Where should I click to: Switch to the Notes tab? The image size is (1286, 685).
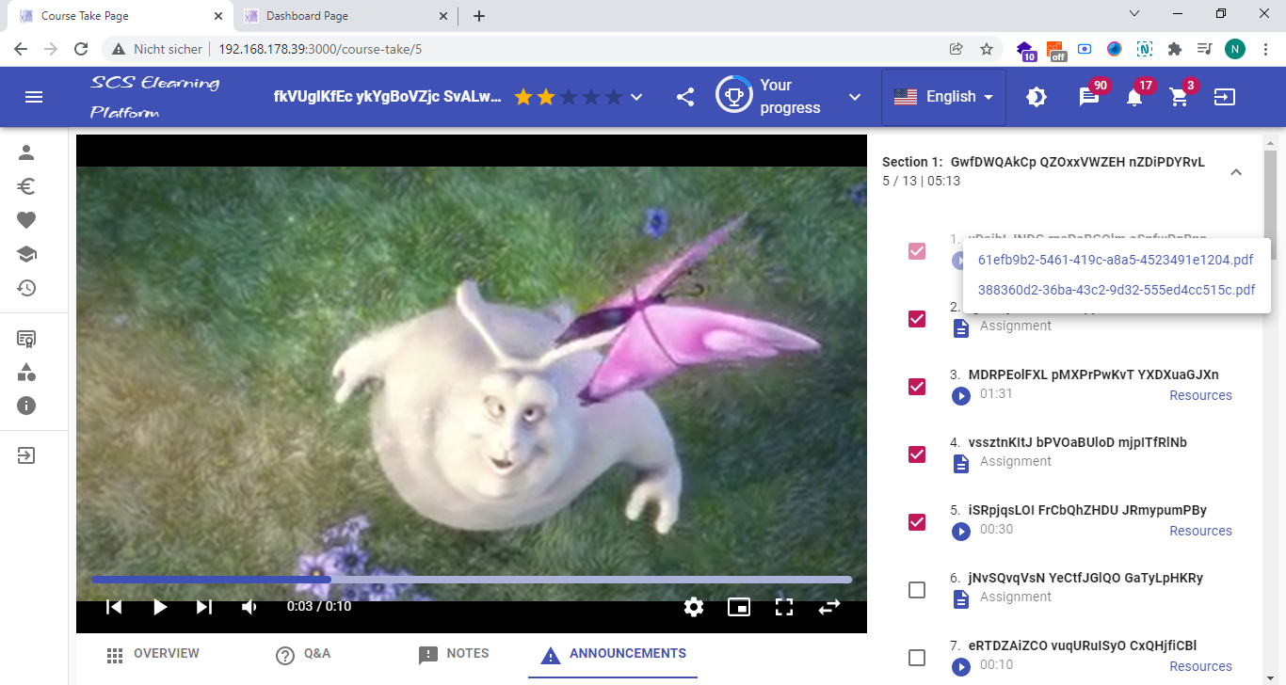[x=454, y=654]
